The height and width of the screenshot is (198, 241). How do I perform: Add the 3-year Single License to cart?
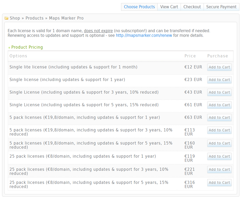(219, 92)
